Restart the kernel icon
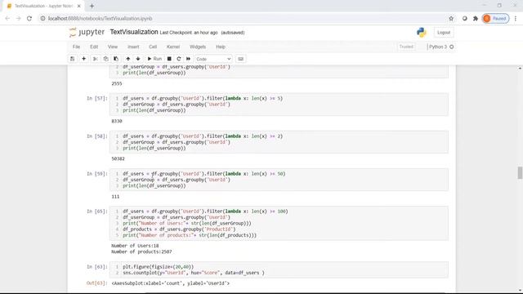Screen dimensions: 523x294 click(x=179, y=59)
